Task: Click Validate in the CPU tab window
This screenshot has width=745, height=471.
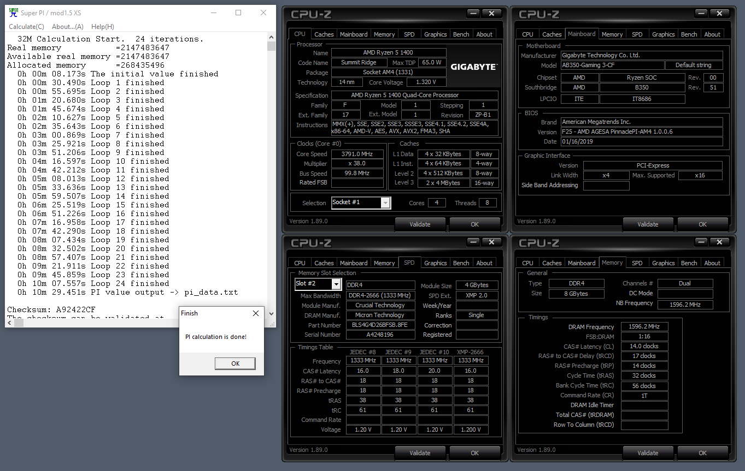Action: pos(420,224)
